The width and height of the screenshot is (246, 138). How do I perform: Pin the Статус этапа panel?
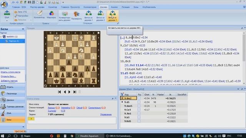(x=113, y=99)
